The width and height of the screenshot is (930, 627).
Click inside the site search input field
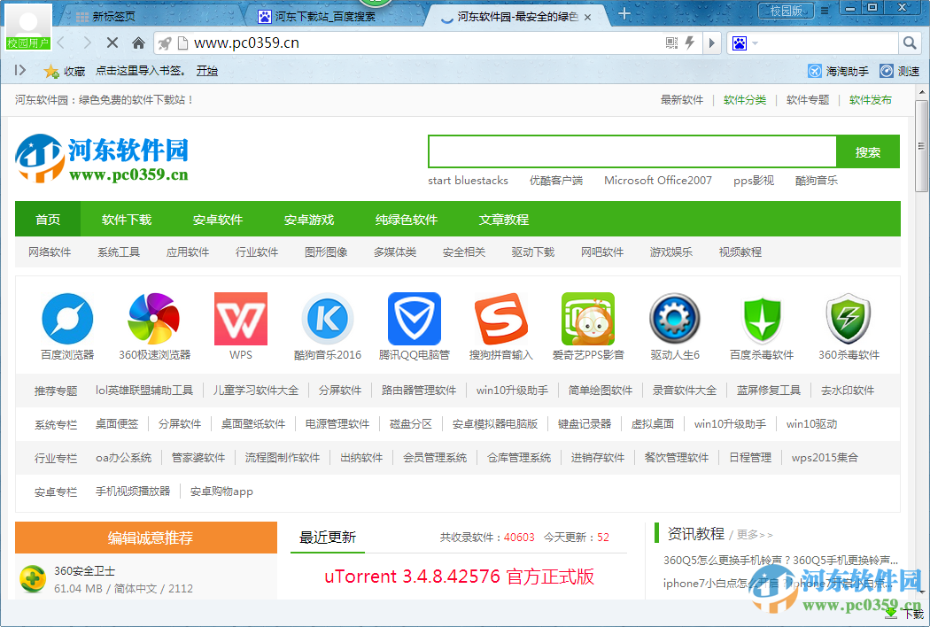(629, 151)
